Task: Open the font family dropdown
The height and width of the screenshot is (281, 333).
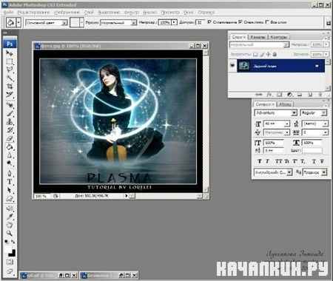Action: pos(275,113)
